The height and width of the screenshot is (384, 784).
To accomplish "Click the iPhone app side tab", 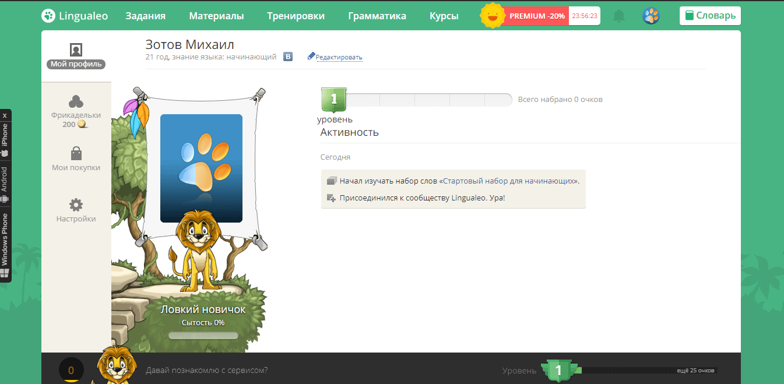I will tap(5, 140).
